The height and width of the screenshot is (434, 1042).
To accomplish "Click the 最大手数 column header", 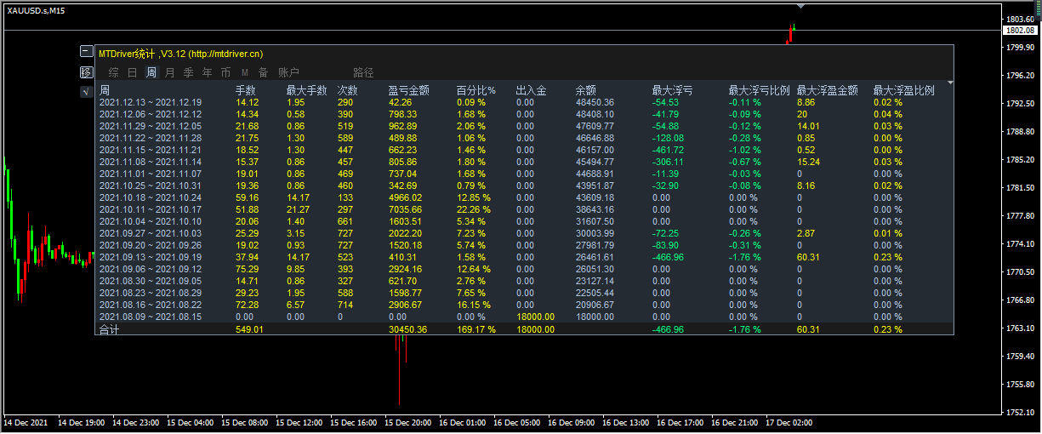I will coord(307,89).
